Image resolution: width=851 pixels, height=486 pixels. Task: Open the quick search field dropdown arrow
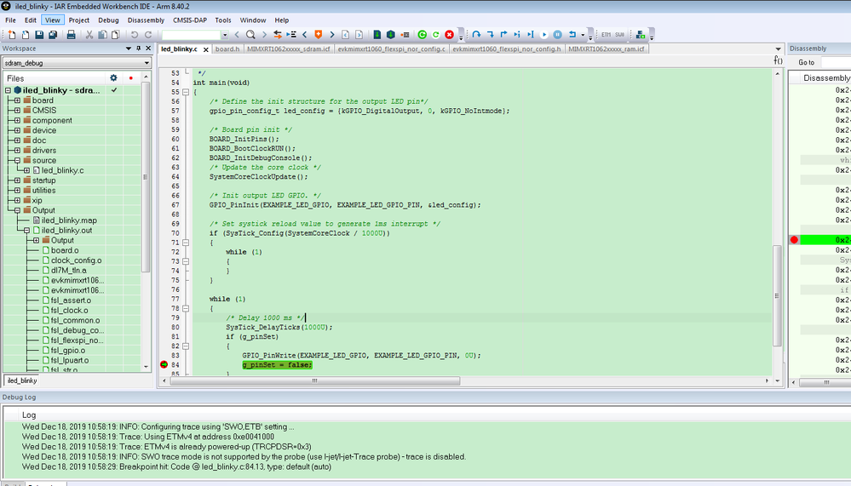(x=225, y=35)
